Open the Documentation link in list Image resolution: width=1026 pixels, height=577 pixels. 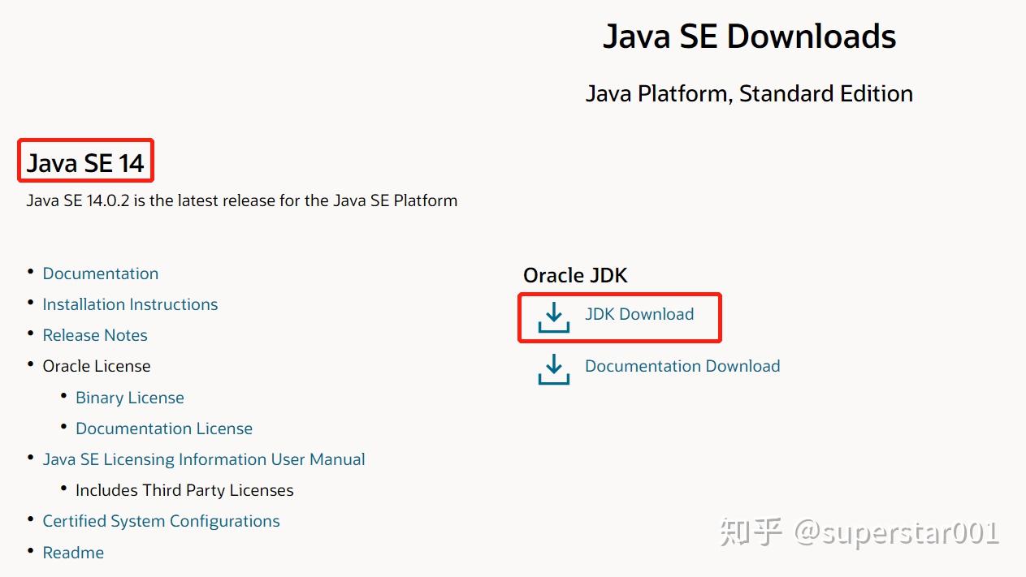[101, 273]
